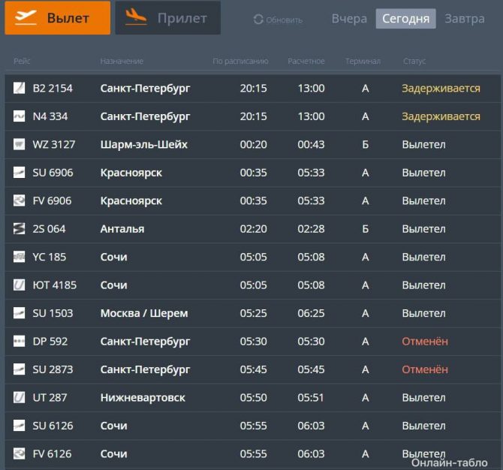
Task: Select the Москва / Шерем flight SU 1503
Action: tap(144, 313)
